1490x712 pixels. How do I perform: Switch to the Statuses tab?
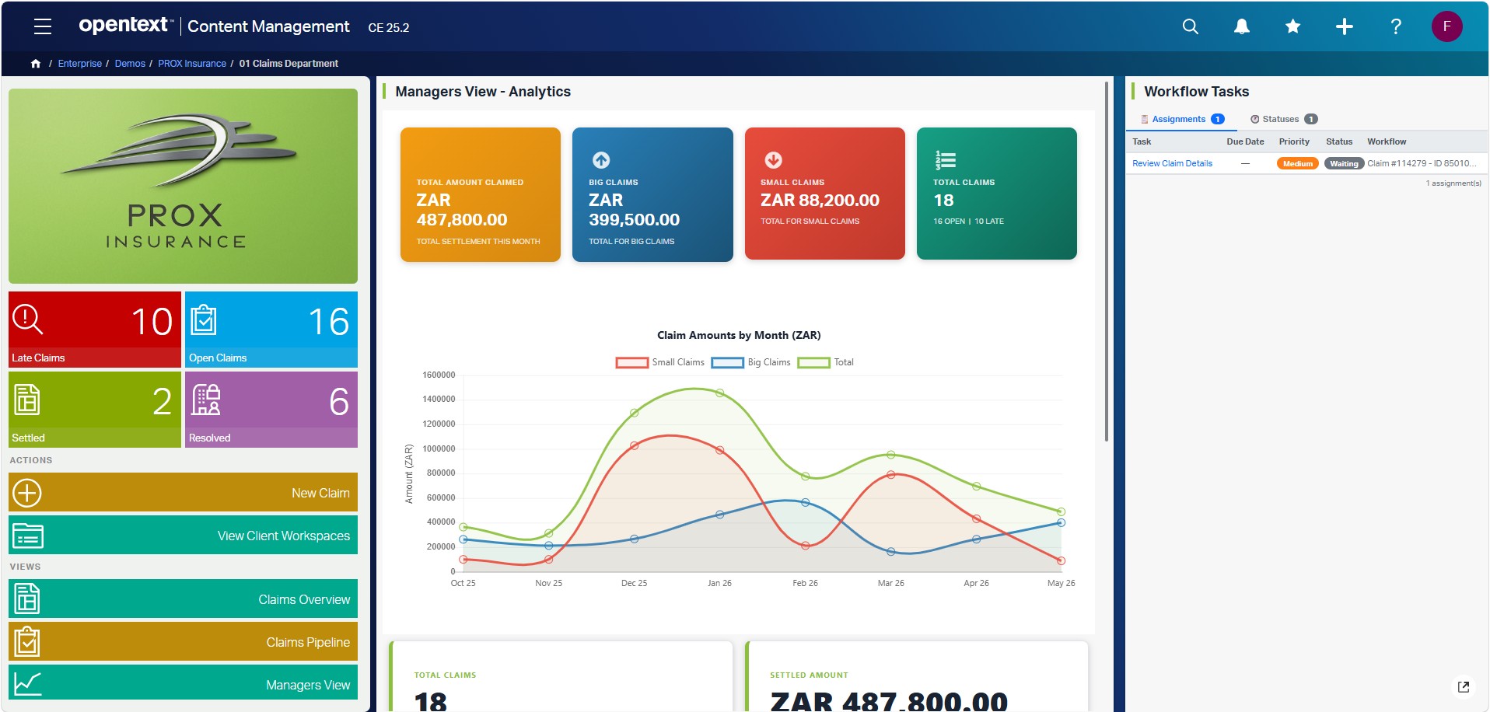tap(1284, 119)
